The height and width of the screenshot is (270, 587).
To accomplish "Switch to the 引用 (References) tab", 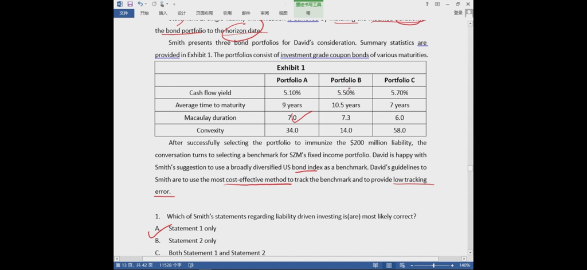I will [227, 13].
